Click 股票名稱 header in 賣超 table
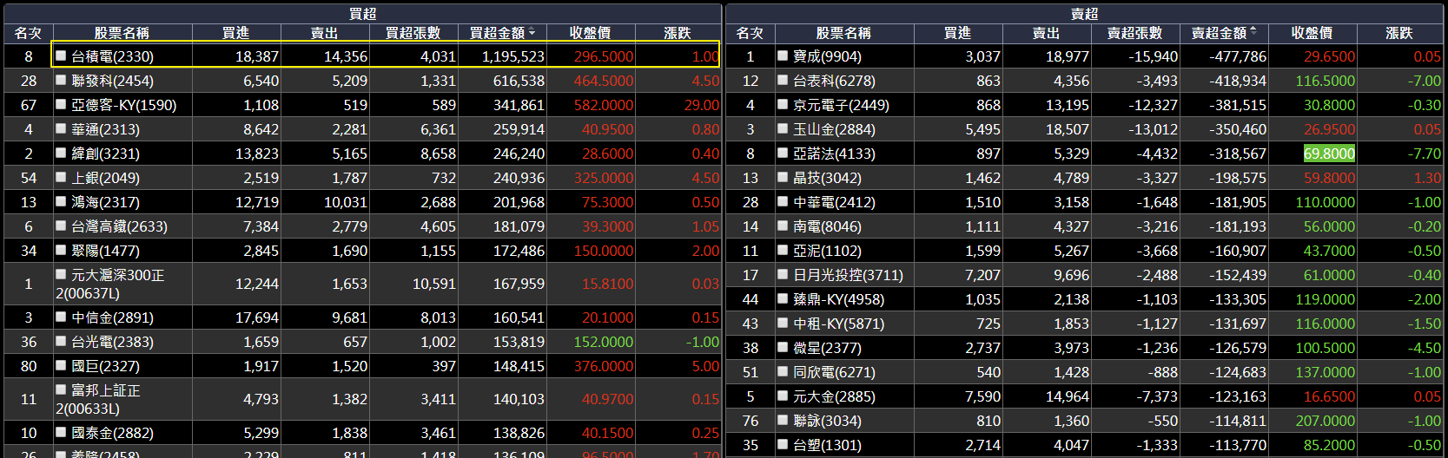 (x=843, y=33)
